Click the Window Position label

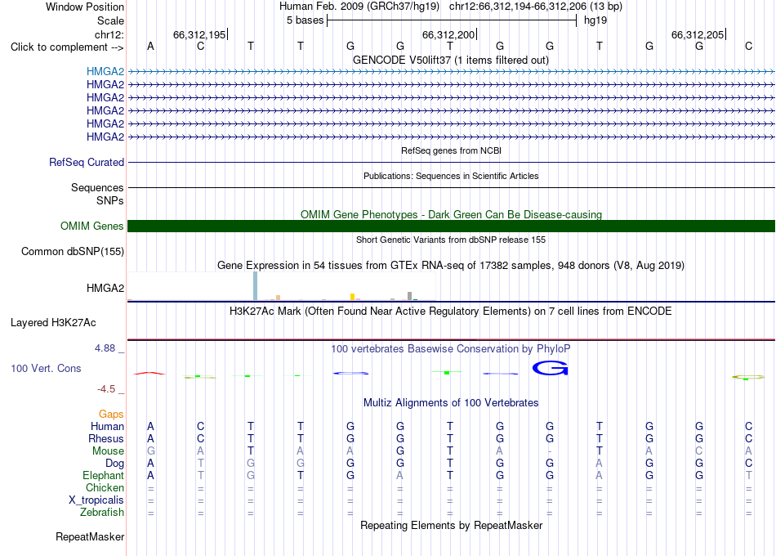coord(85,7)
